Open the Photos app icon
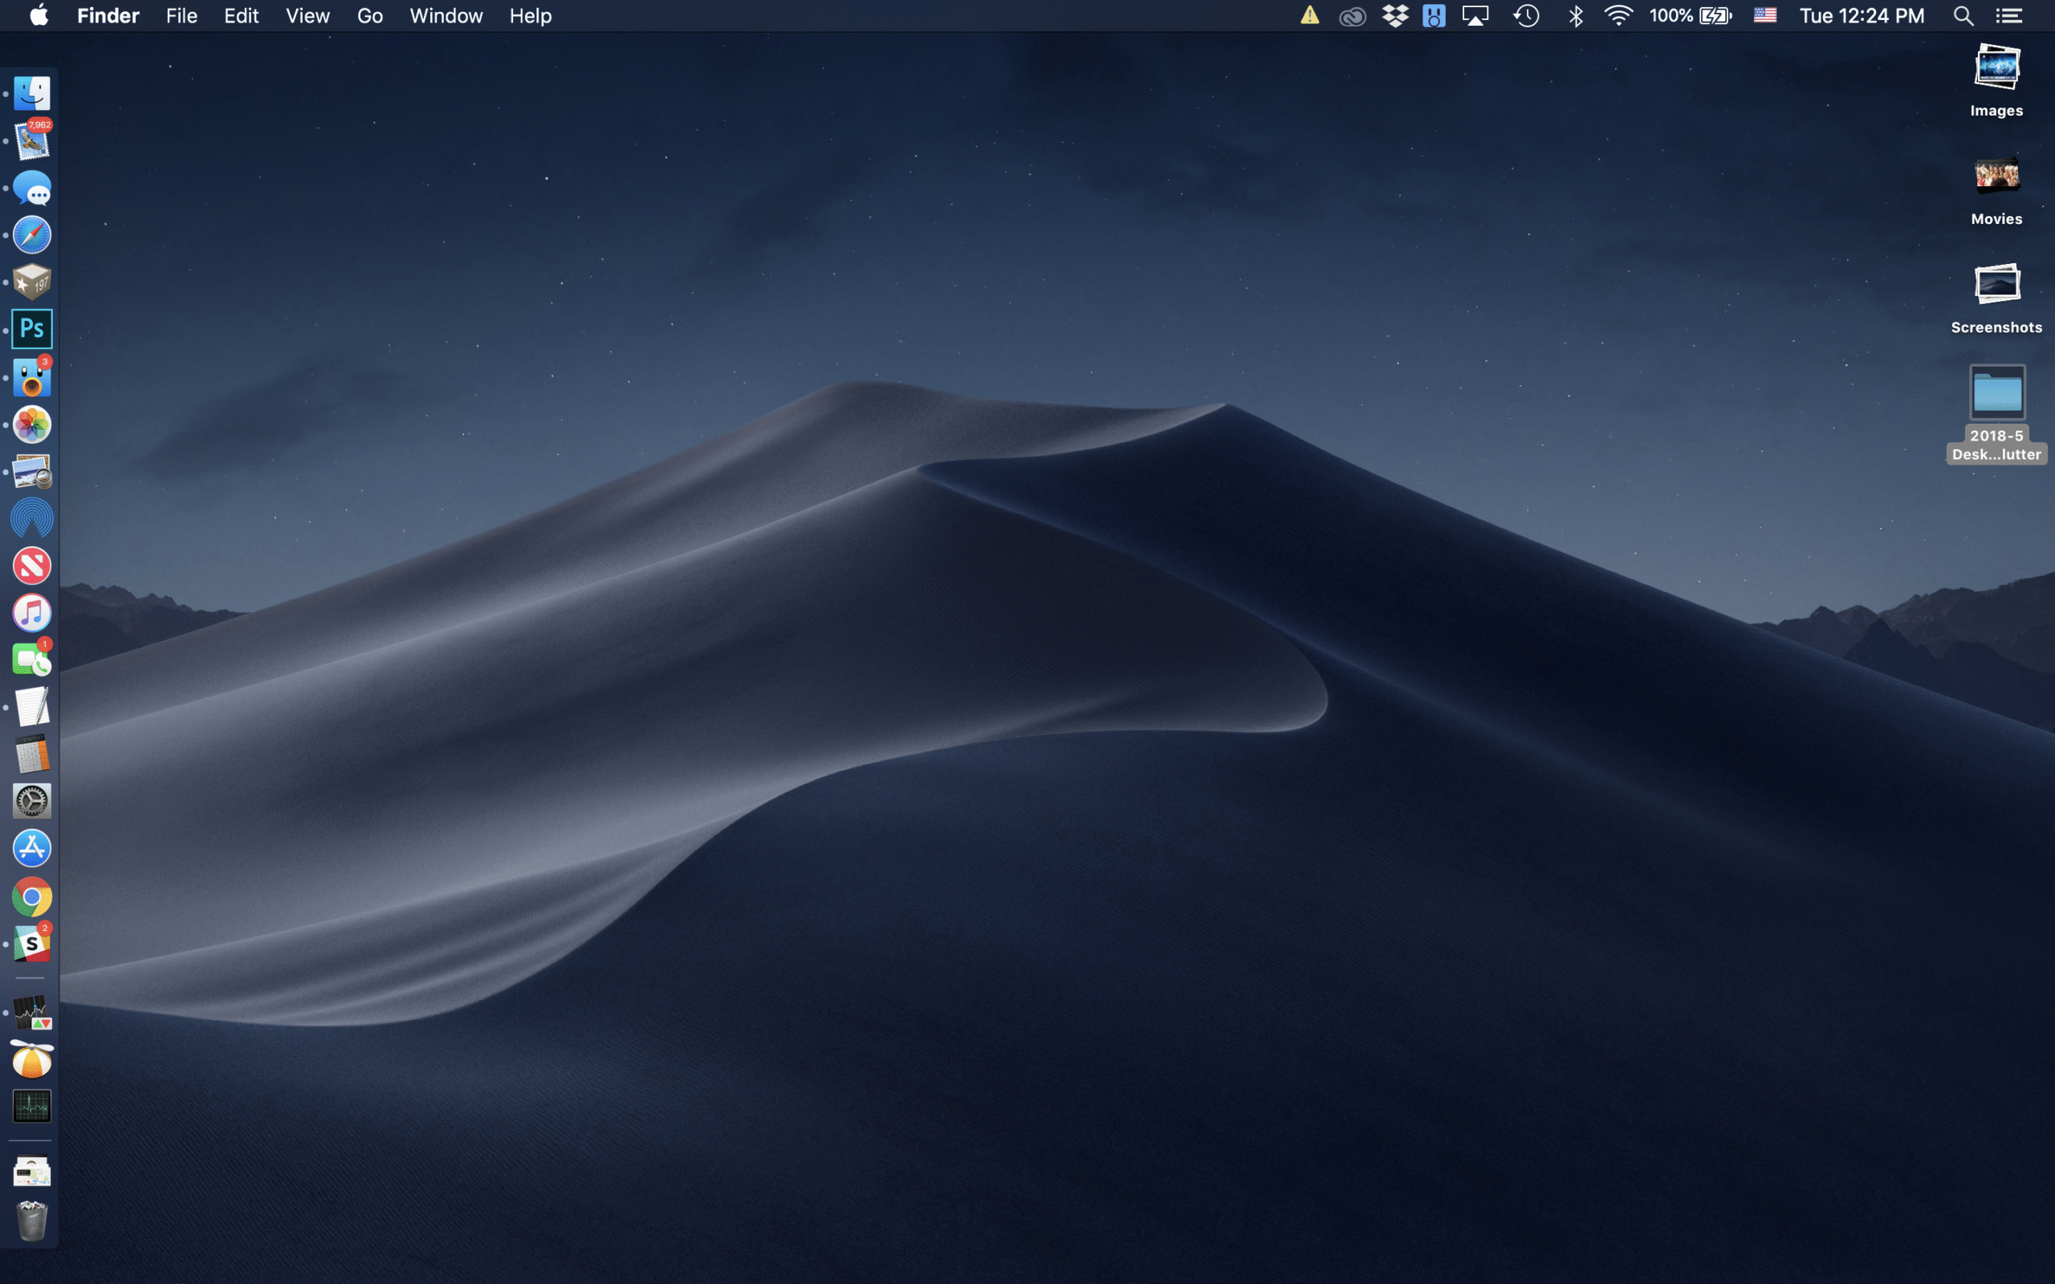The image size is (2055, 1284). [x=32, y=424]
